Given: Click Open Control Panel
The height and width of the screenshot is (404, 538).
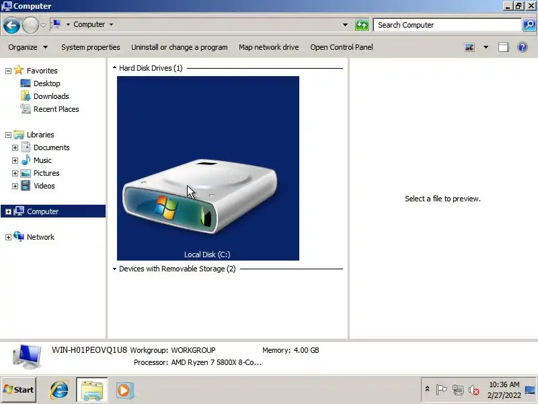Looking at the screenshot, I should pos(342,47).
